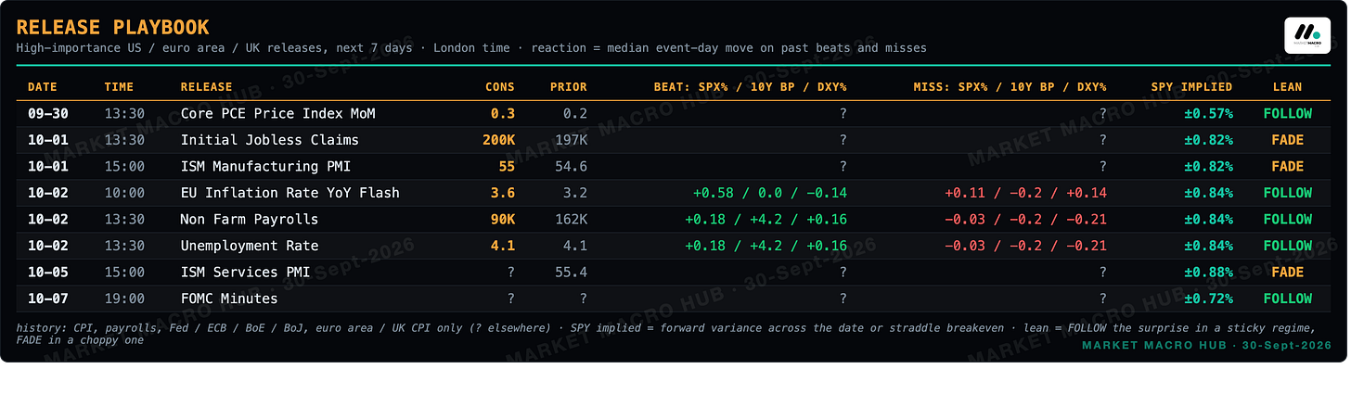This screenshot has width=1351, height=394.
Task: Click FOLLOW lean for EU Inflation row
Action: pyautogui.click(x=1288, y=193)
